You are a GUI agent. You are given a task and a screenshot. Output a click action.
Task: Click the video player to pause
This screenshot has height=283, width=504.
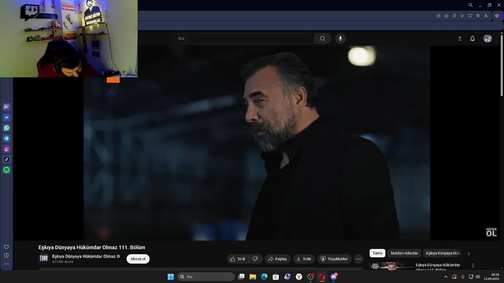tap(257, 143)
